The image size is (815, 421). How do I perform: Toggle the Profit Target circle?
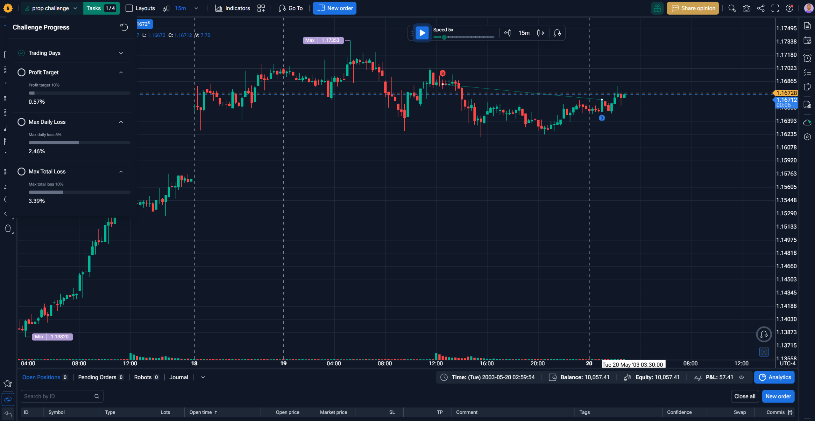pos(21,72)
